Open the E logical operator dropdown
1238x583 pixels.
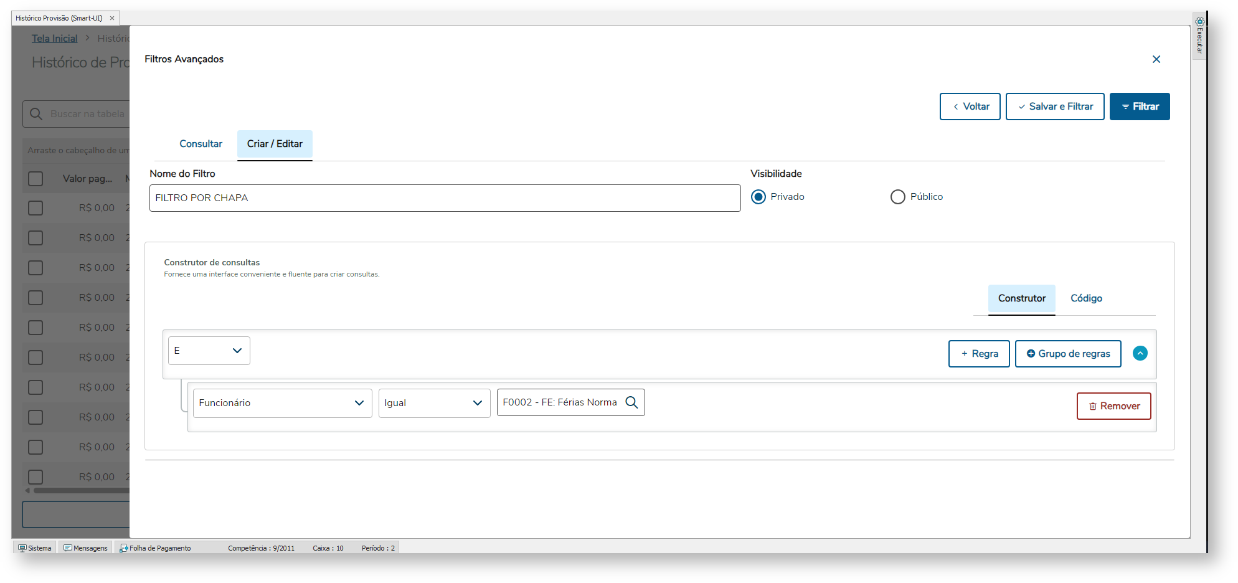click(209, 351)
